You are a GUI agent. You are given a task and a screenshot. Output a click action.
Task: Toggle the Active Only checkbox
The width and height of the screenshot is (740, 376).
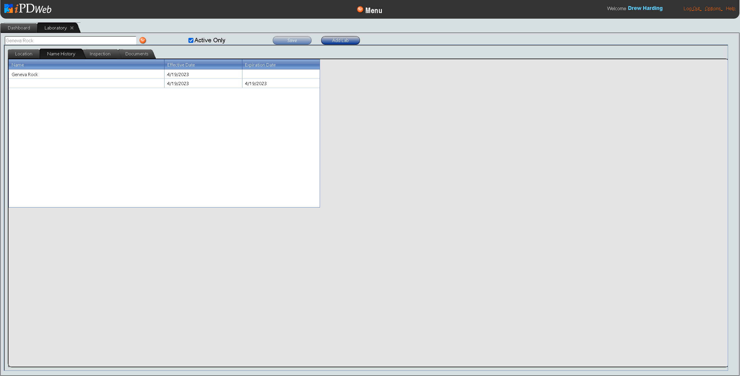pos(191,41)
